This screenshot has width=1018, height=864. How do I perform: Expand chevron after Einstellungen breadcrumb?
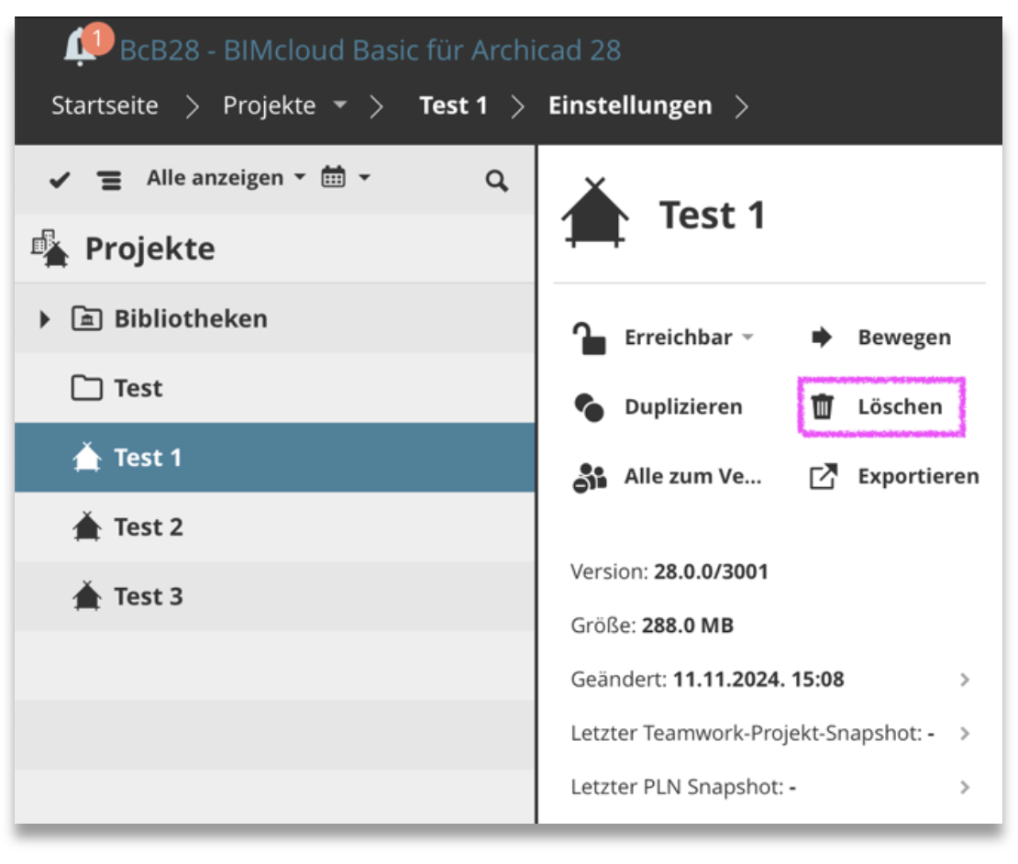click(x=741, y=106)
